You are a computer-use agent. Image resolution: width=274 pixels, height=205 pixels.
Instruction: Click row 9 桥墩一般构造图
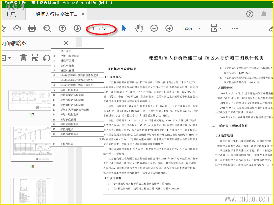point(78,90)
